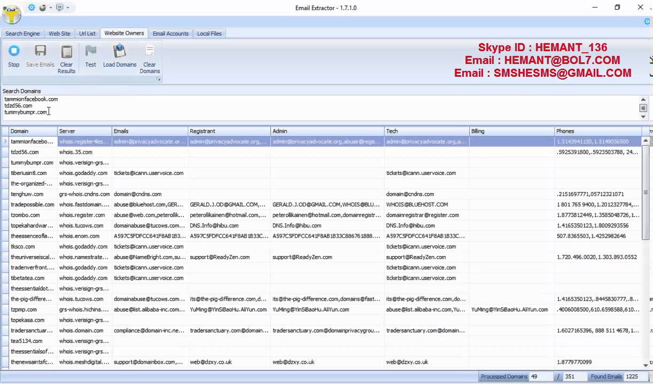653x384 pixels.
Task: Click phone cell 1.8779770099
Action: (598, 362)
